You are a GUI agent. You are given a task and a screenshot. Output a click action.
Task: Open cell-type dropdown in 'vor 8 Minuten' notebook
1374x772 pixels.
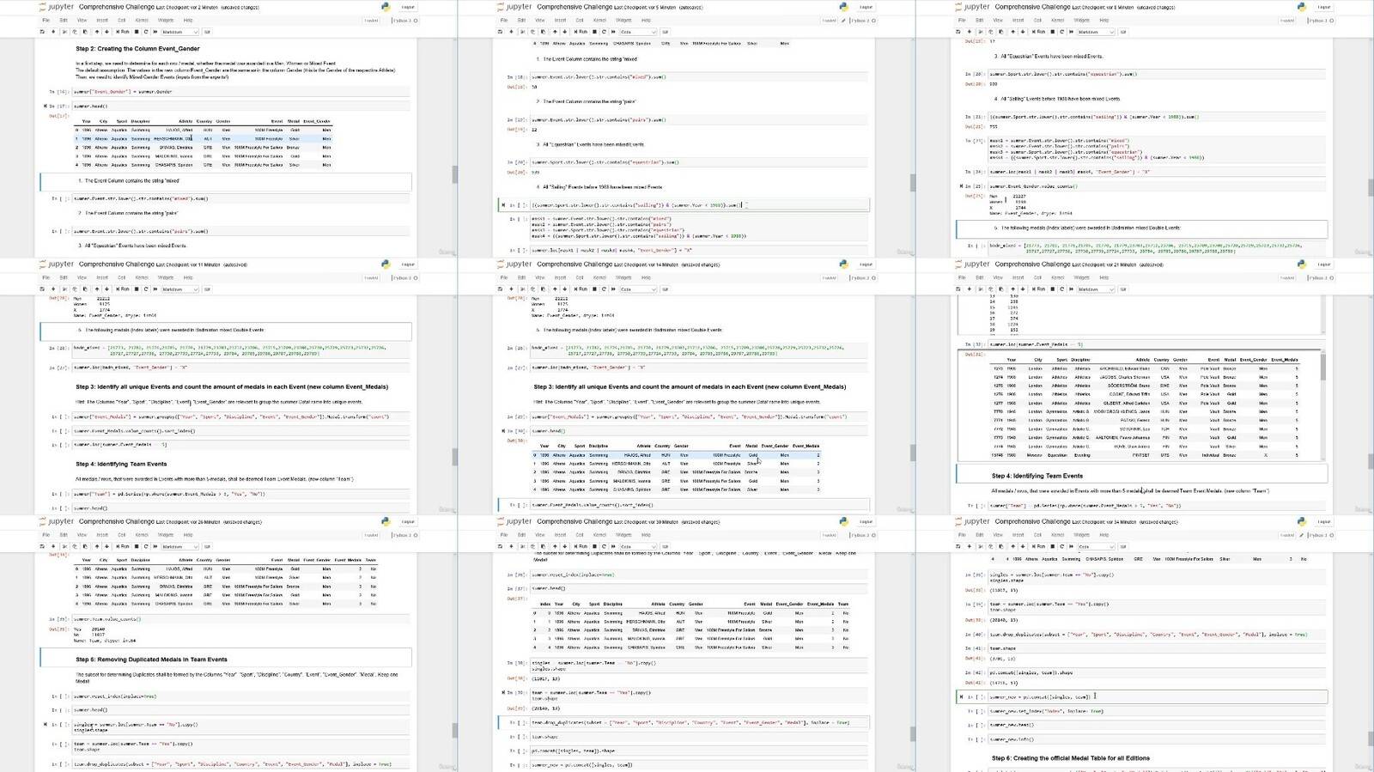tap(1097, 32)
